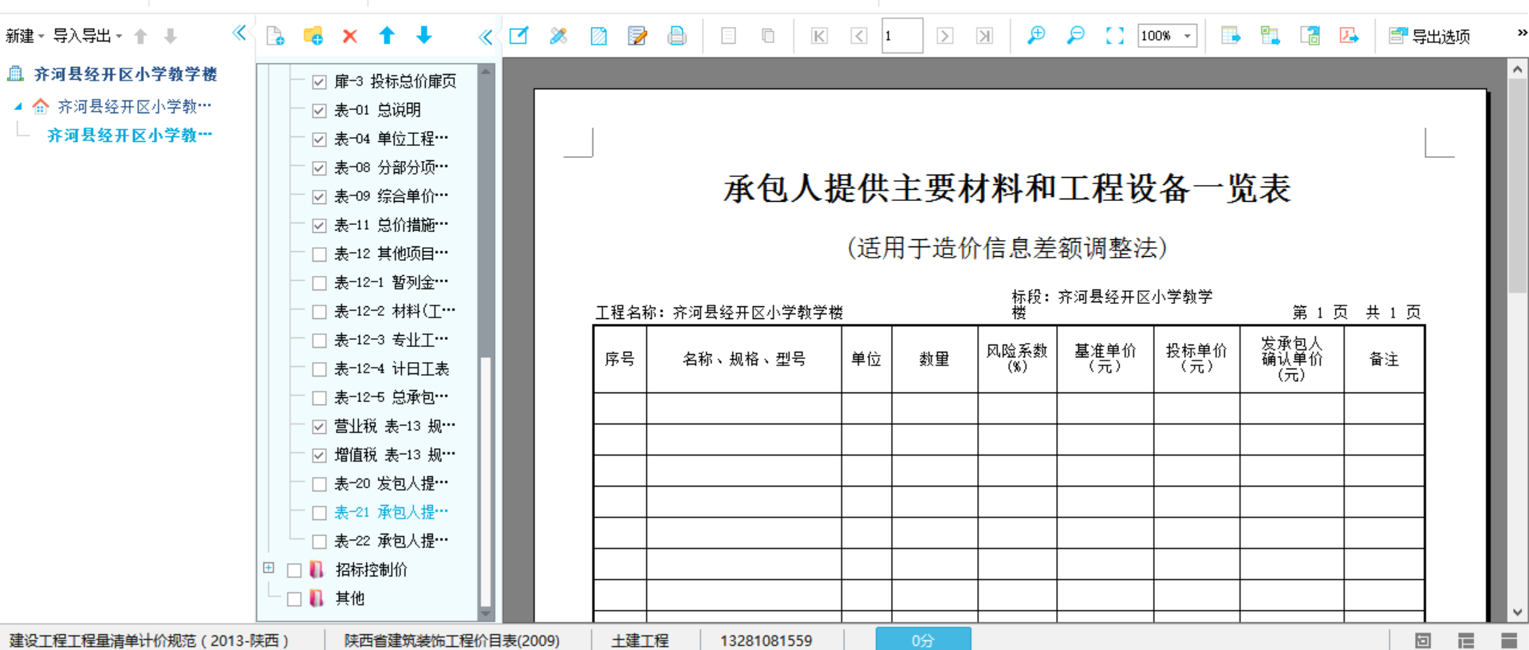Open the 新建 dropdown menu
Viewport: 1529px width, 650px height.
click(25, 36)
